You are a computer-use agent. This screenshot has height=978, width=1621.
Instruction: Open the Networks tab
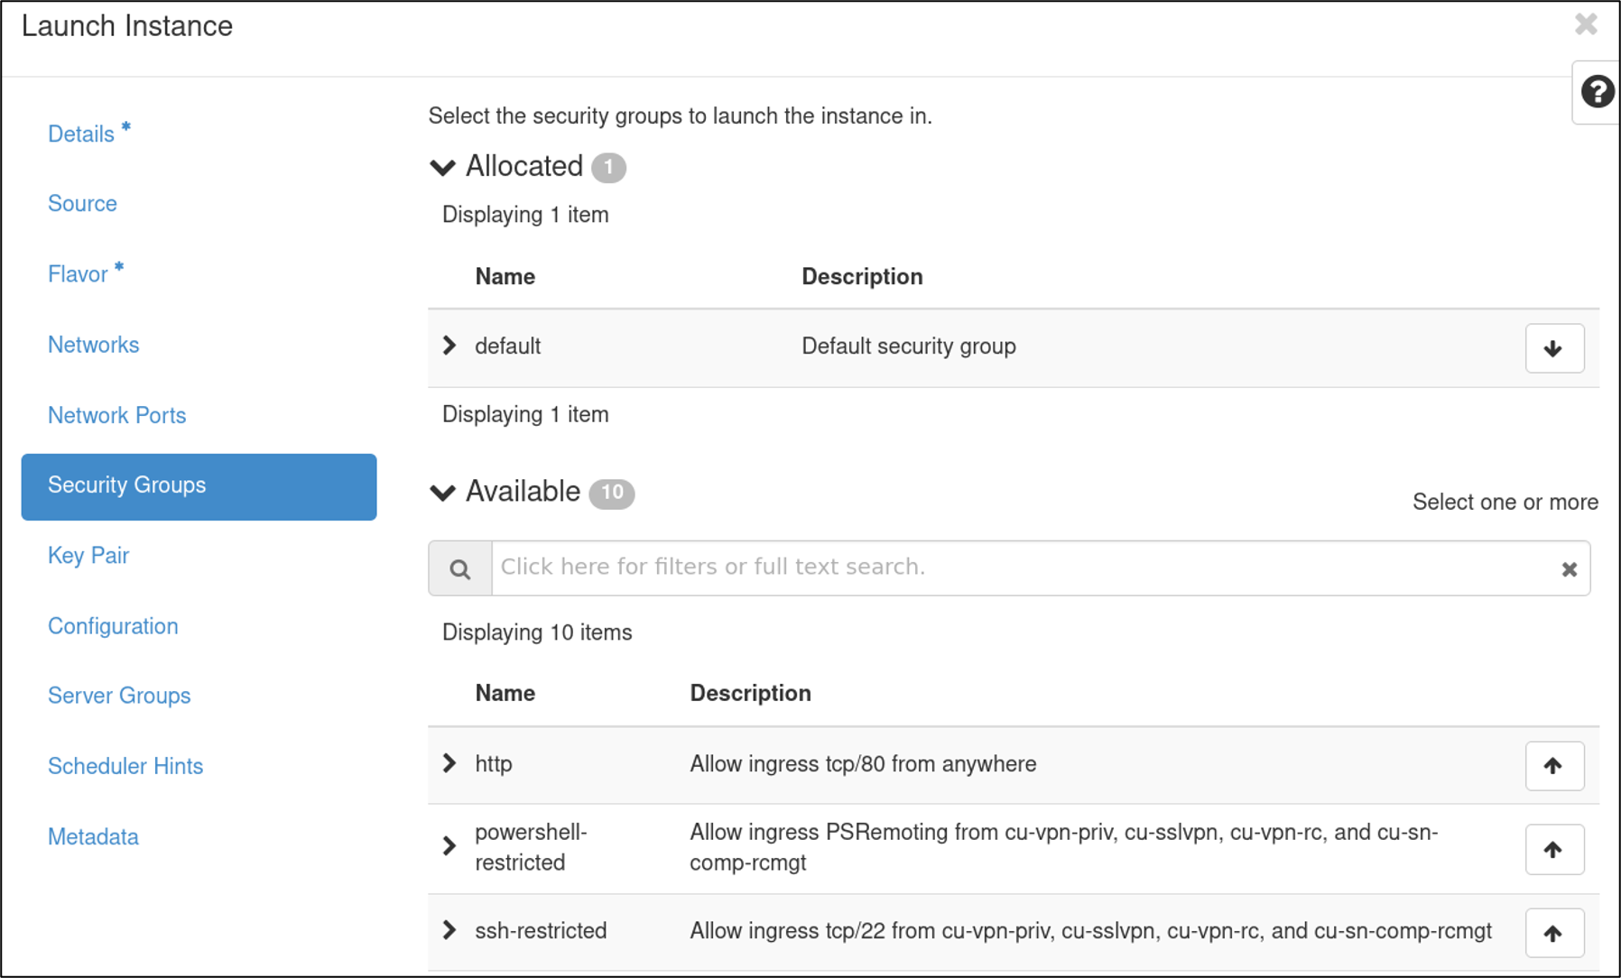(x=93, y=345)
